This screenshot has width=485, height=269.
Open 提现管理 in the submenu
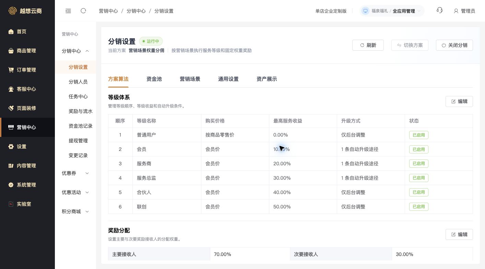(x=75, y=141)
